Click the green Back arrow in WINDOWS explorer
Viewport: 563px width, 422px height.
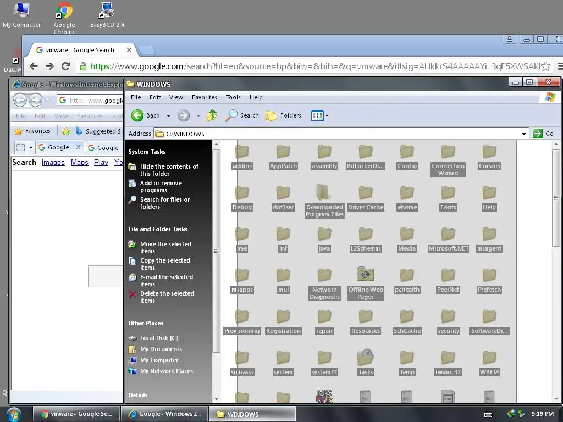[137, 115]
